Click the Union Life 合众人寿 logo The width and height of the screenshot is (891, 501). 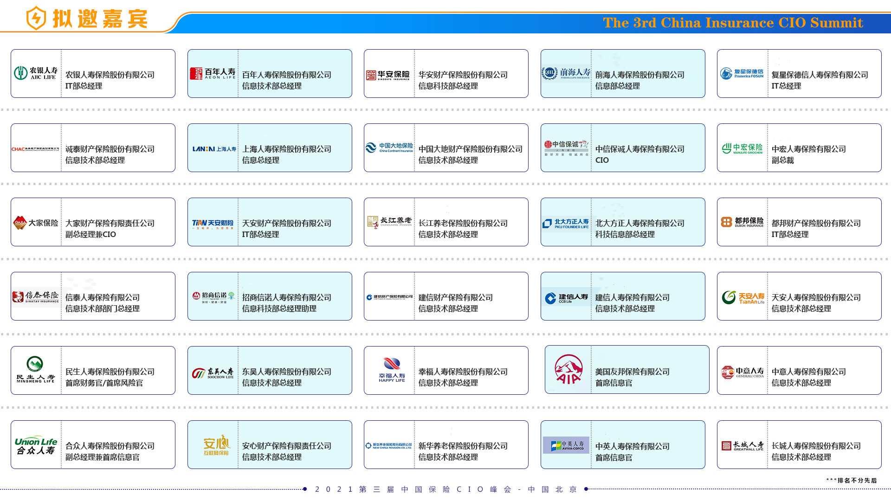click(36, 445)
